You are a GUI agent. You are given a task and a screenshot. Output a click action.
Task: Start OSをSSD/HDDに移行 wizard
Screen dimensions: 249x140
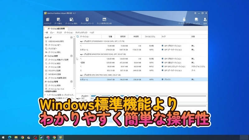tap(54, 41)
